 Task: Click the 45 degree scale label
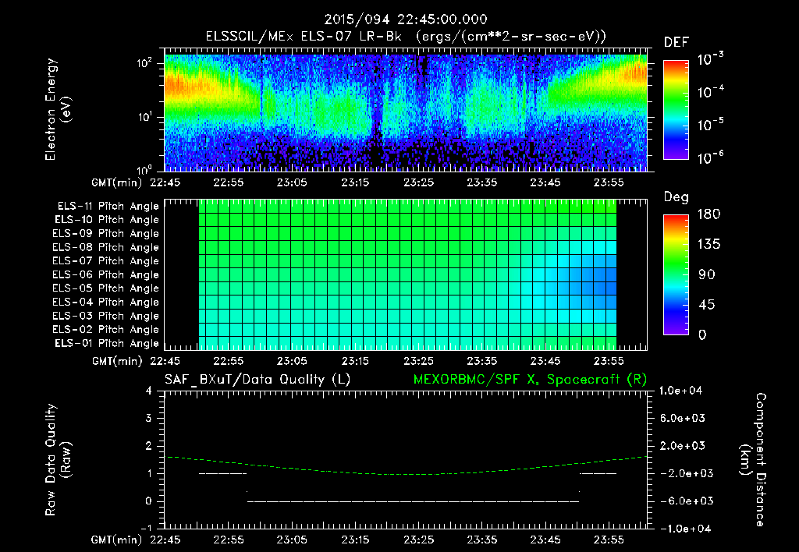click(706, 305)
